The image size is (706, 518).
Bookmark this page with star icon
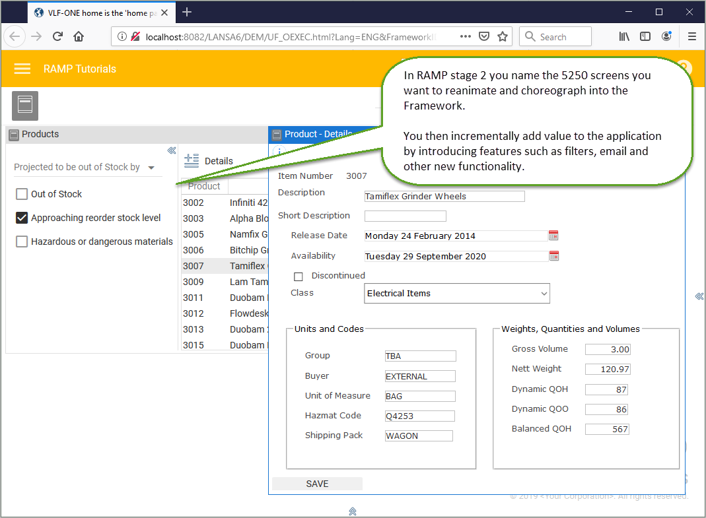pyautogui.click(x=503, y=36)
